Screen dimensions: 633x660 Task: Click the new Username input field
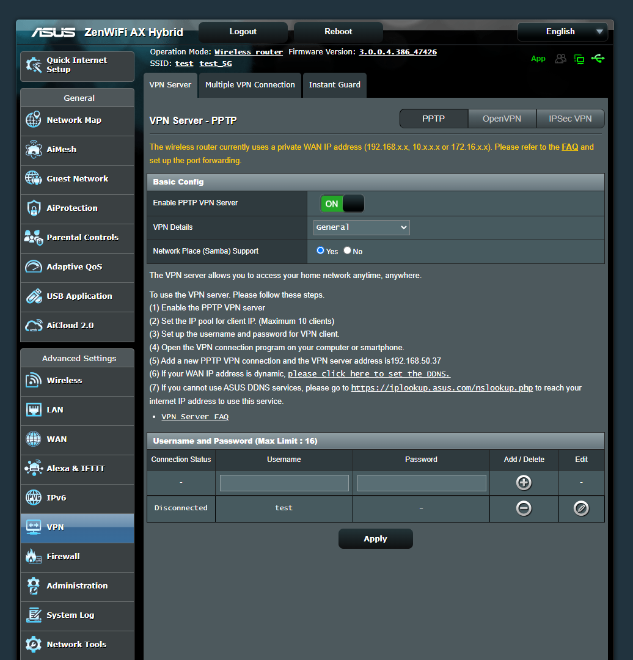point(284,482)
